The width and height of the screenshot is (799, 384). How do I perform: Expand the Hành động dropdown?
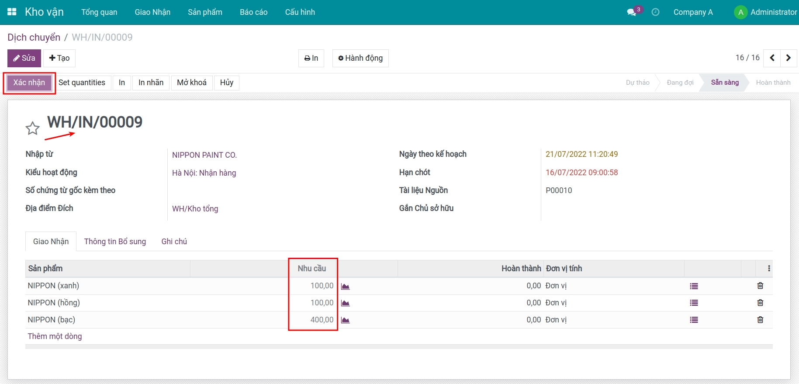coord(360,58)
